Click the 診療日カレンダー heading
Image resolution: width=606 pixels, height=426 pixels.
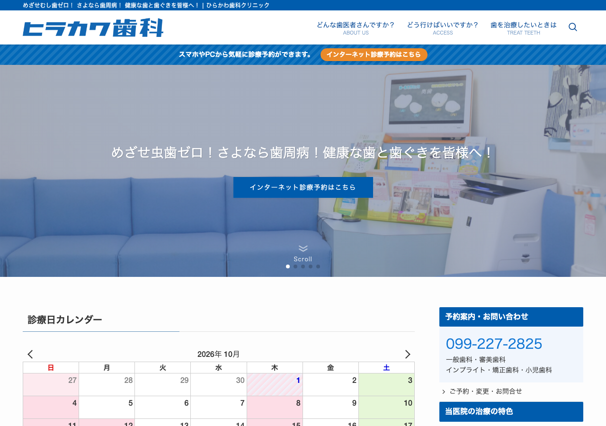tap(65, 319)
